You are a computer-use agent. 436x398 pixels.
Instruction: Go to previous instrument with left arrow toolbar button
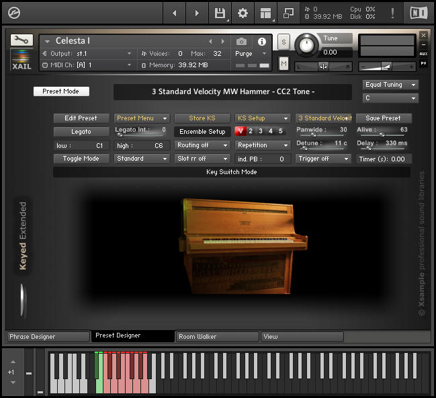[175, 13]
